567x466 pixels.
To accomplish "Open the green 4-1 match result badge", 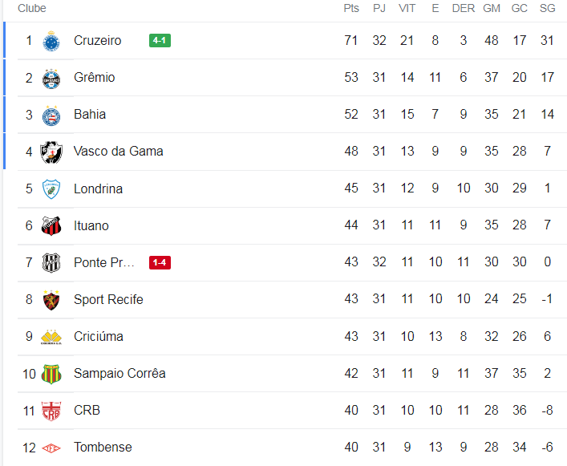I will pos(160,41).
